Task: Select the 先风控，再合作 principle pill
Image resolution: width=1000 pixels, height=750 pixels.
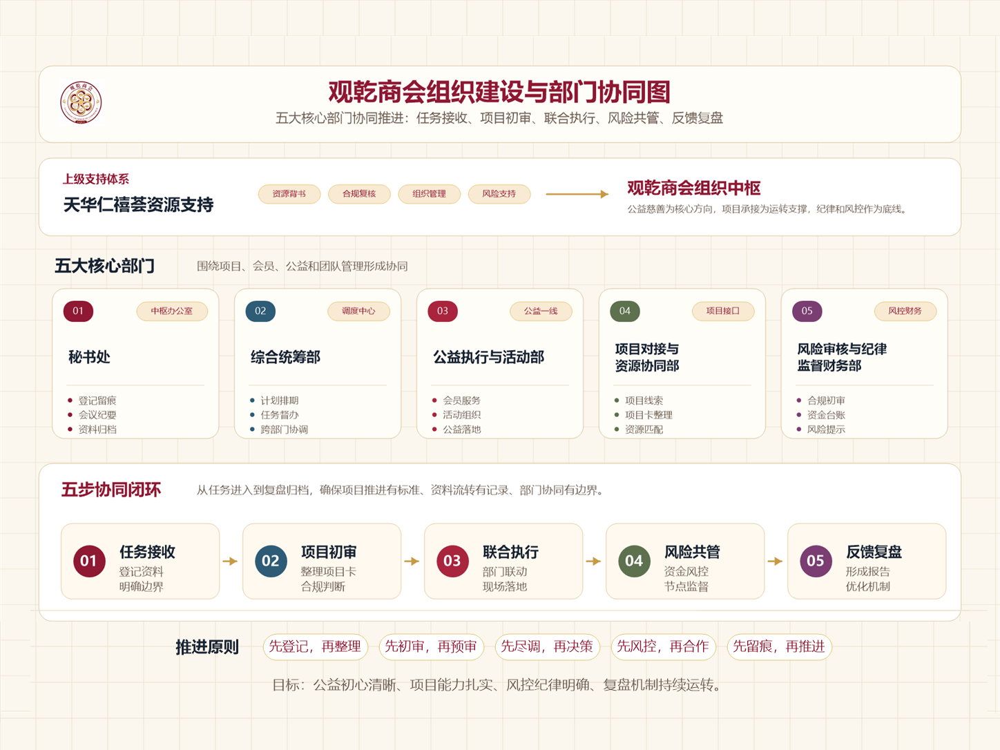Action: pyautogui.click(x=663, y=646)
